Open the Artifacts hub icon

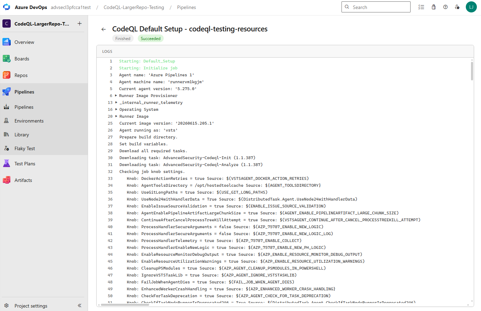[x=7, y=180]
